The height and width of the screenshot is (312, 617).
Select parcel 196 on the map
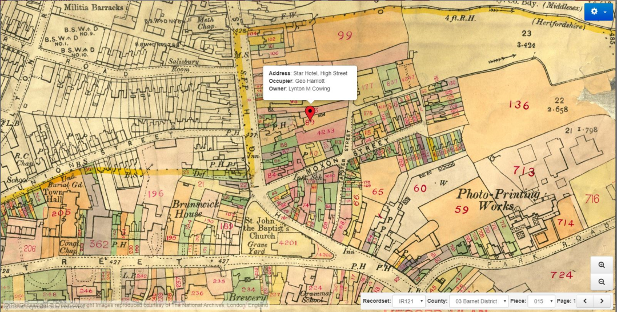(155, 194)
